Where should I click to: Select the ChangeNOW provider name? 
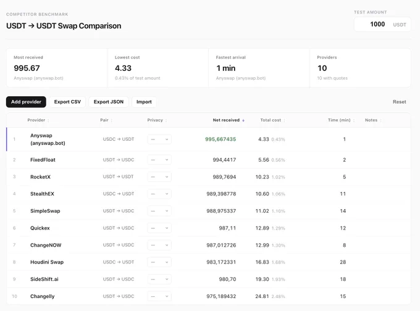pos(46,245)
